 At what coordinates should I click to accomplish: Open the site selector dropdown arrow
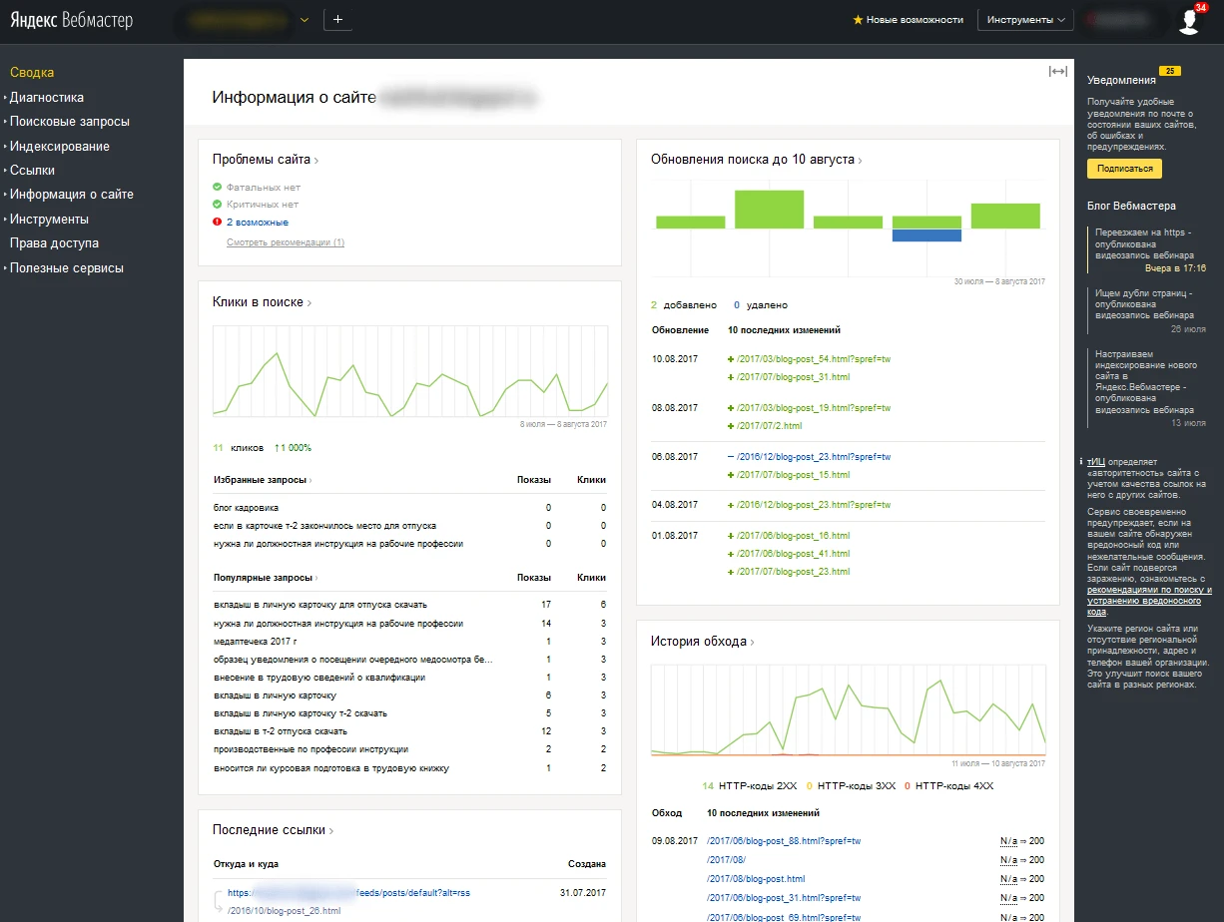(x=305, y=20)
